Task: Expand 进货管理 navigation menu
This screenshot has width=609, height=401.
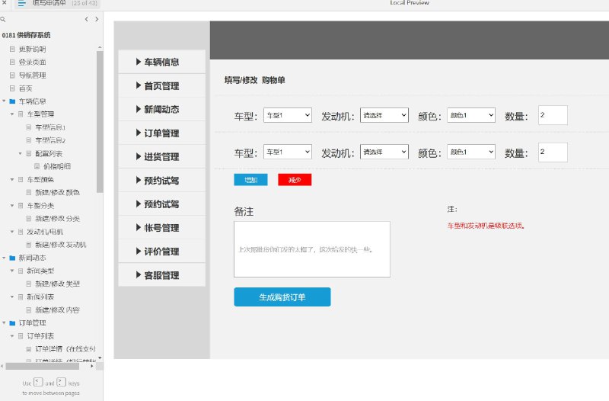Action: coord(161,157)
